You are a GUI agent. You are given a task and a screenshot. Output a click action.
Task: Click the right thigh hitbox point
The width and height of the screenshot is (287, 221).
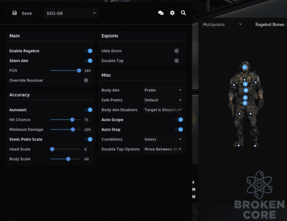[x=250, y=114]
